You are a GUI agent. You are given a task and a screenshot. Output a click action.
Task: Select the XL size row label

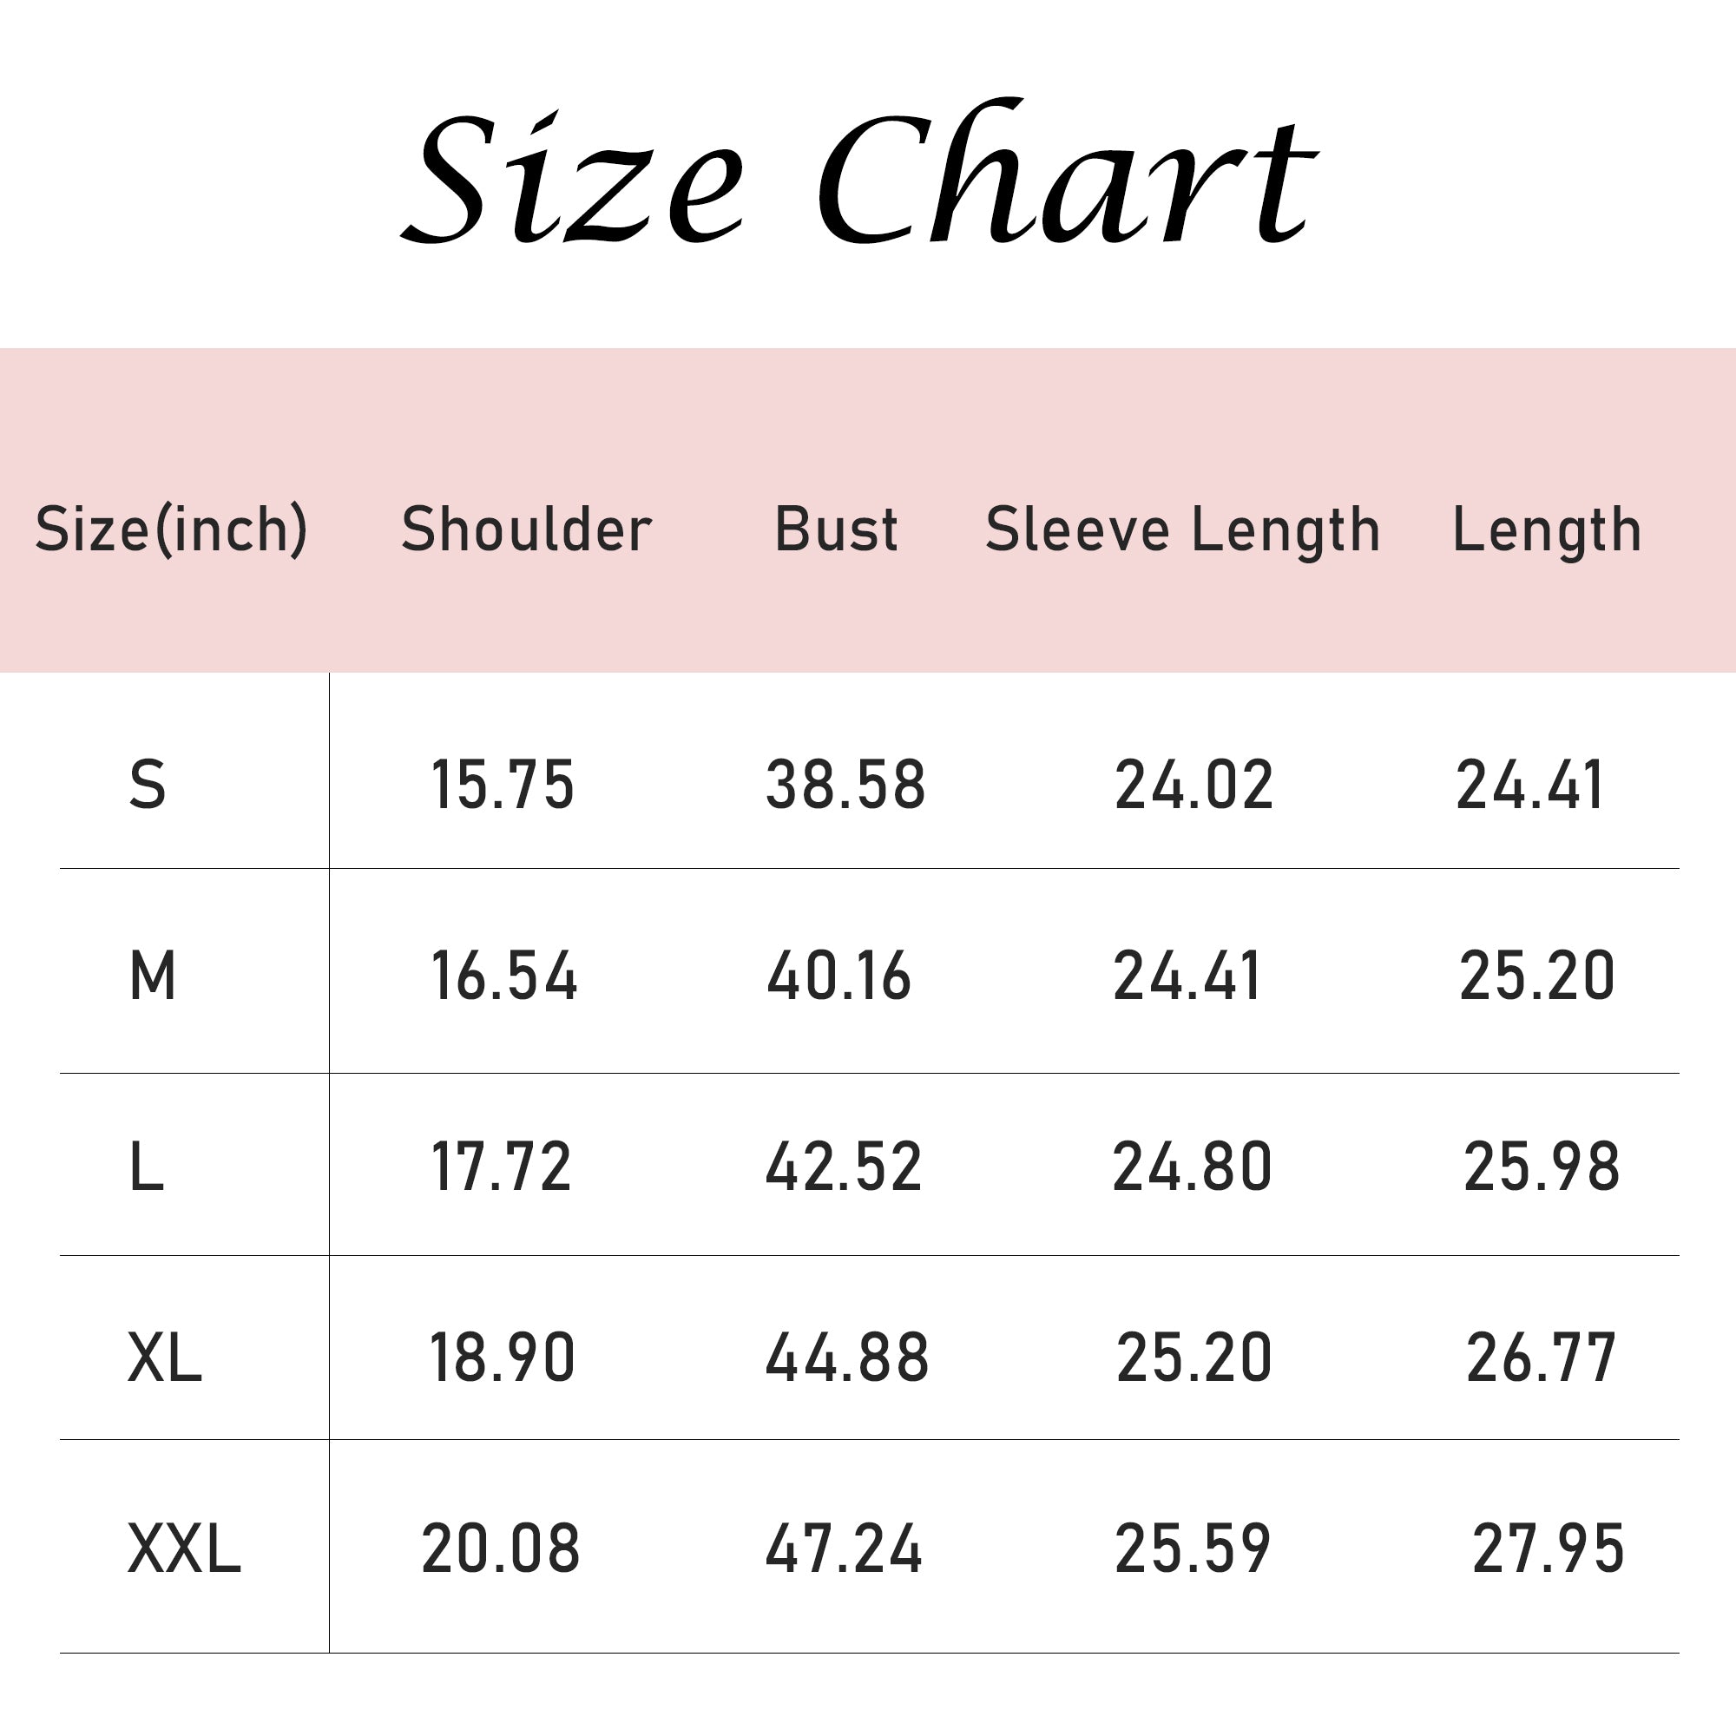point(164,1358)
